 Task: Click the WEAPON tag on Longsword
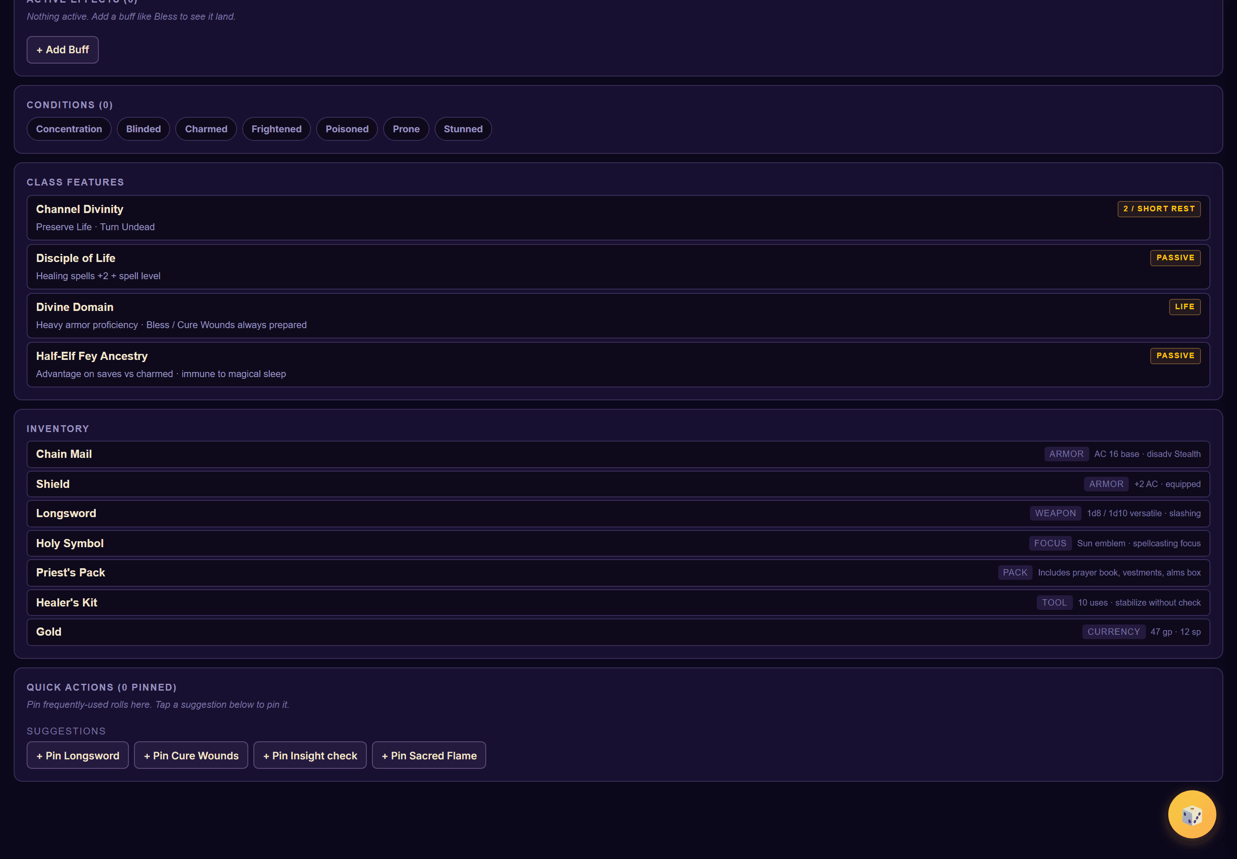click(1055, 513)
